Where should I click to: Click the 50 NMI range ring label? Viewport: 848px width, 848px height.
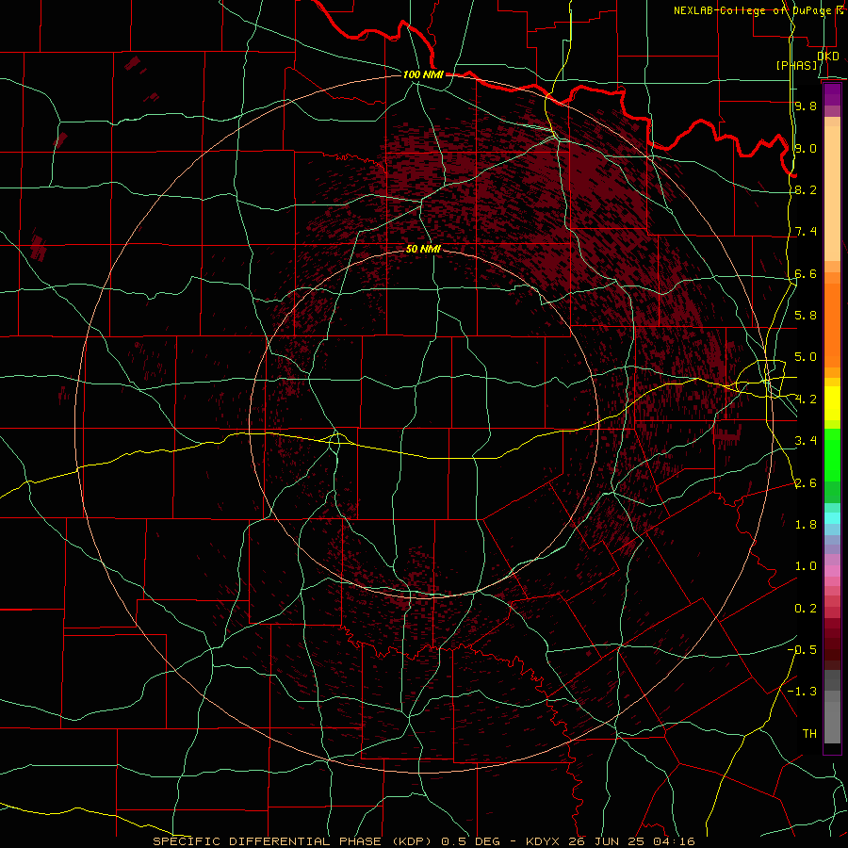coord(423,250)
